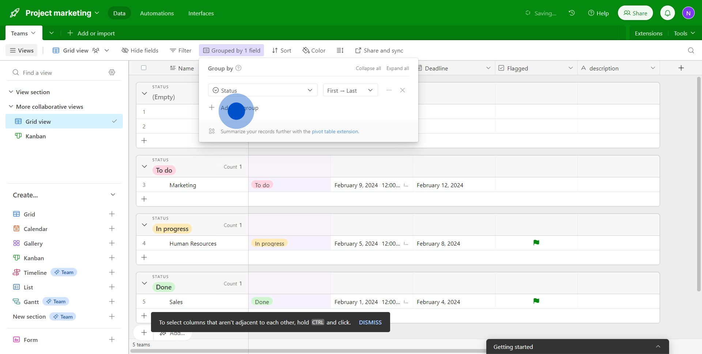Open First → Last order dropdown

(x=350, y=90)
